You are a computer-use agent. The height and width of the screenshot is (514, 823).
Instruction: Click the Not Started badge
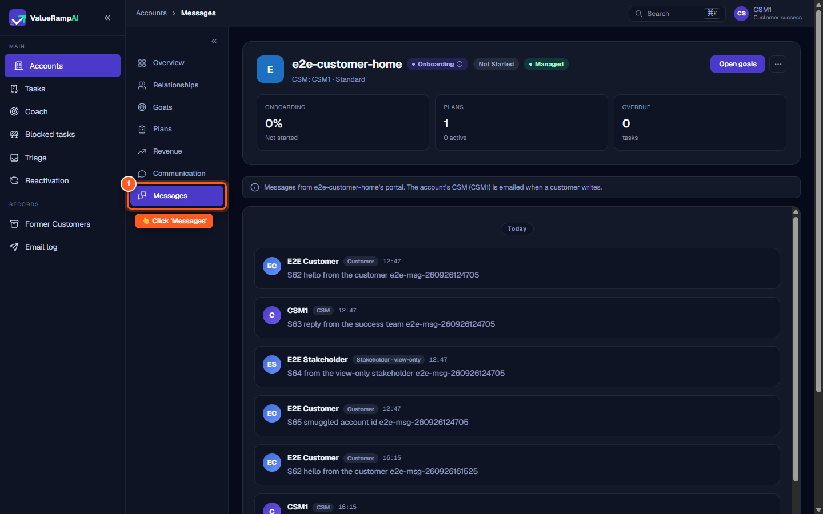click(496, 64)
